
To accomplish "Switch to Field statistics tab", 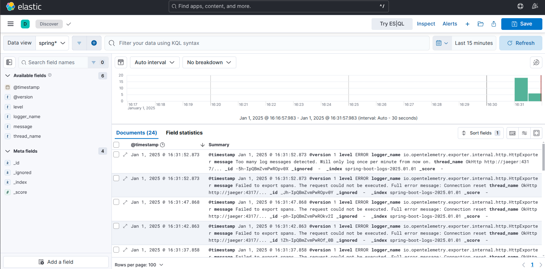I will [x=184, y=133].
